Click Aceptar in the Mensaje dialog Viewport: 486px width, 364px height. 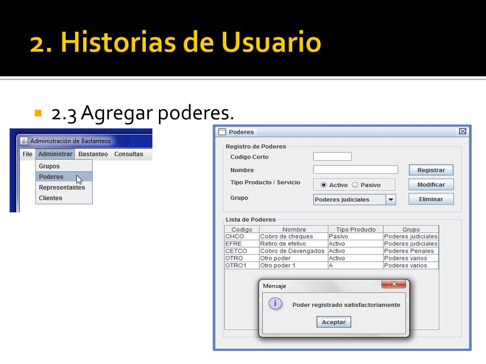[x=334, y=322]
